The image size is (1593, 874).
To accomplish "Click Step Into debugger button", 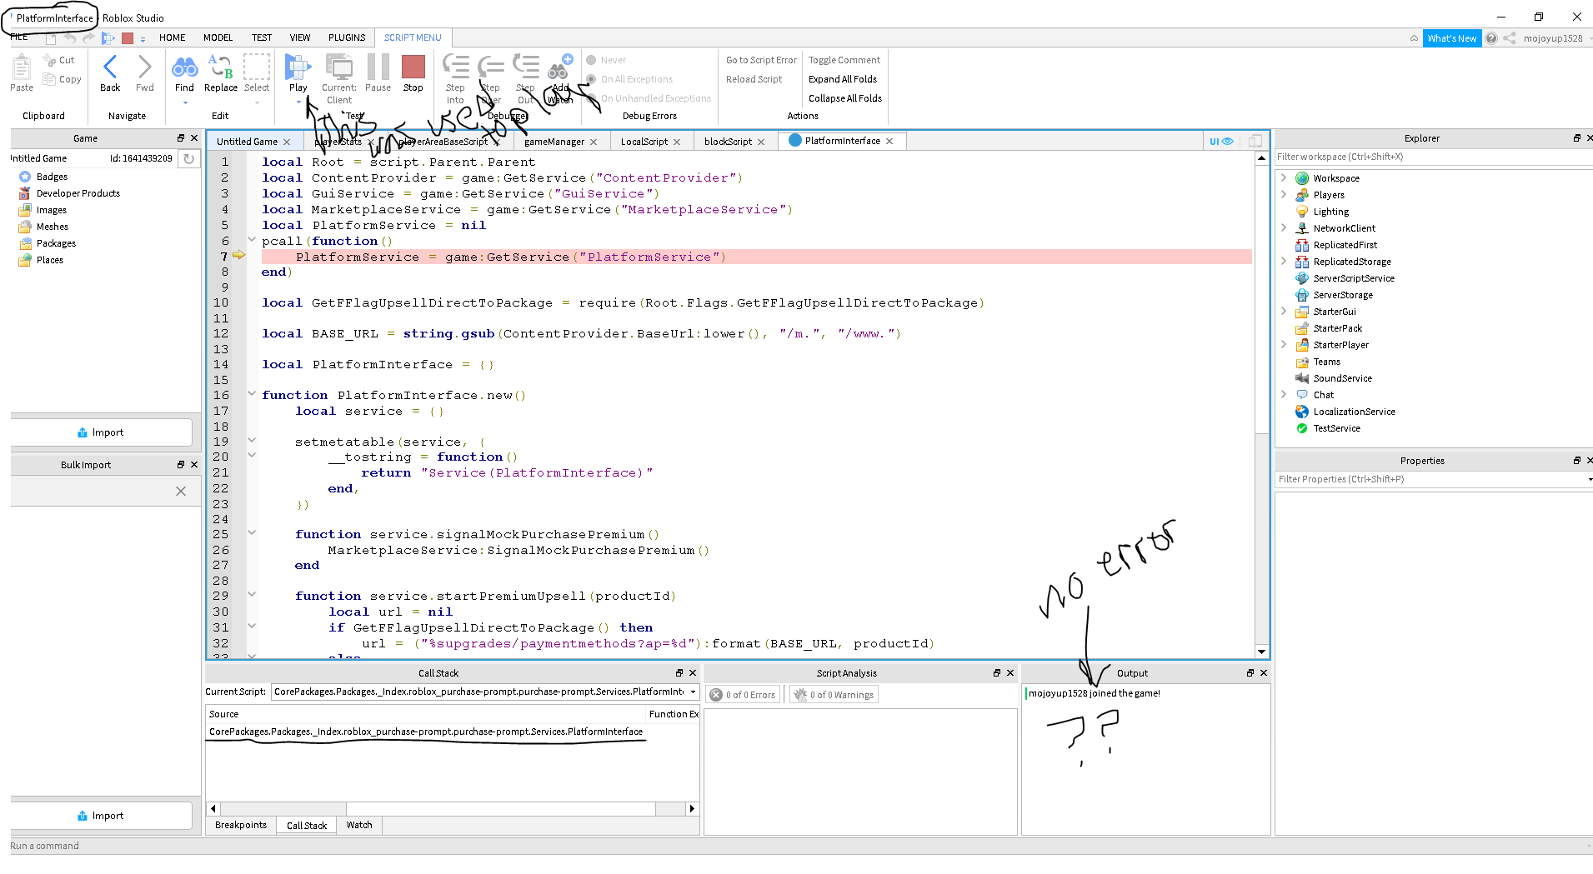I will tap(455, 79).
